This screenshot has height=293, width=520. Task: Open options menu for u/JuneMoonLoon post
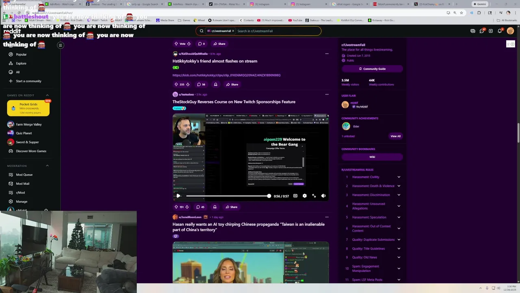pyautogui.click(x=327, y=217)
